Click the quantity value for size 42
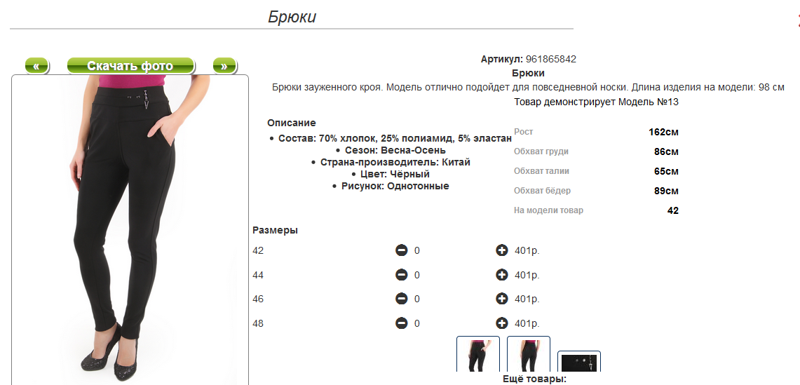This screenshot has width=800, height=385. point(417,250)
